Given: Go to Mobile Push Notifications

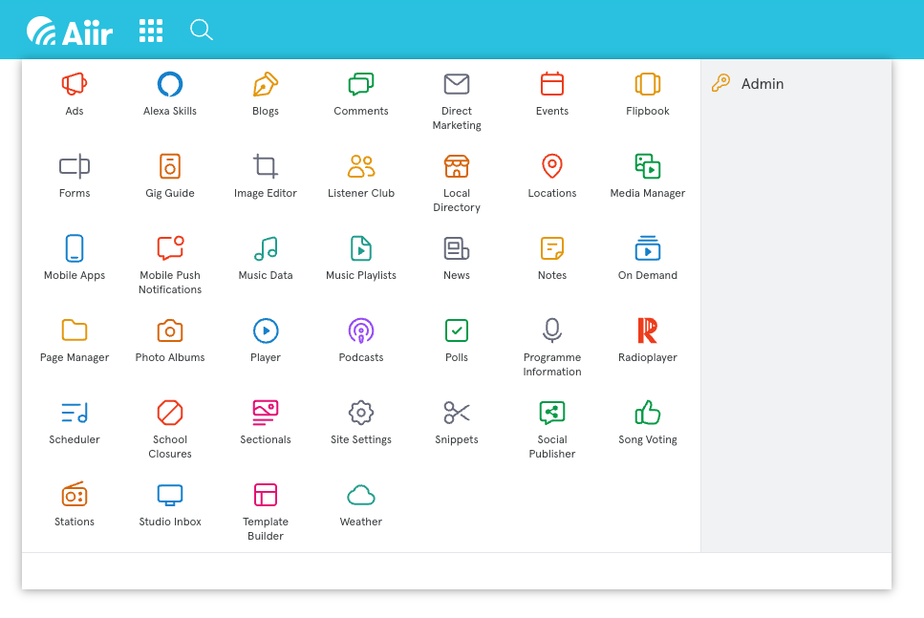Looking at the screenshot, I should (170, 249).
